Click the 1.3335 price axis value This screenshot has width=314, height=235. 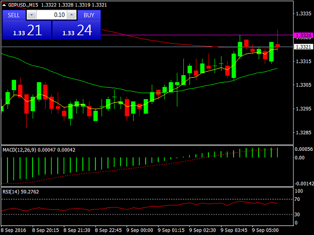tap(303, 14)
